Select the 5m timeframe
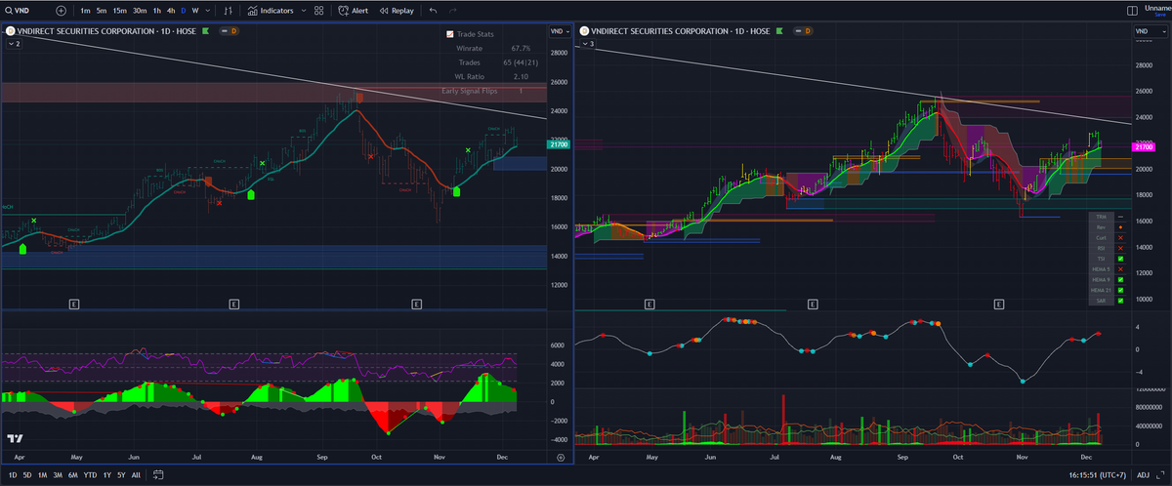Screen dimensions: 1172x486 pos(102,10)
